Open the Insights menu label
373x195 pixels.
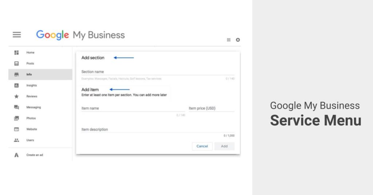[32, 85]
